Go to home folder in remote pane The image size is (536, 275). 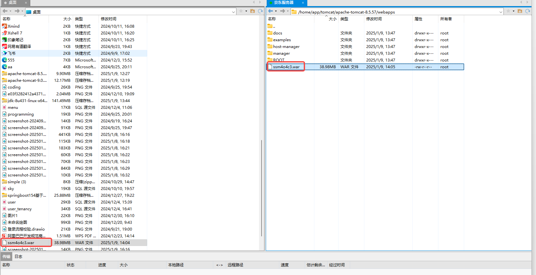[x=520, y=11]
